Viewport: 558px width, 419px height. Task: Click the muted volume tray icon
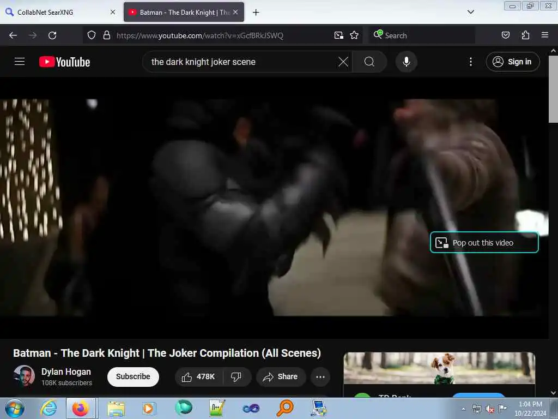point(490,409)
